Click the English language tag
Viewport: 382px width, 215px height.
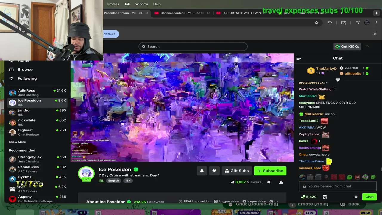click(x=113, y=181)
